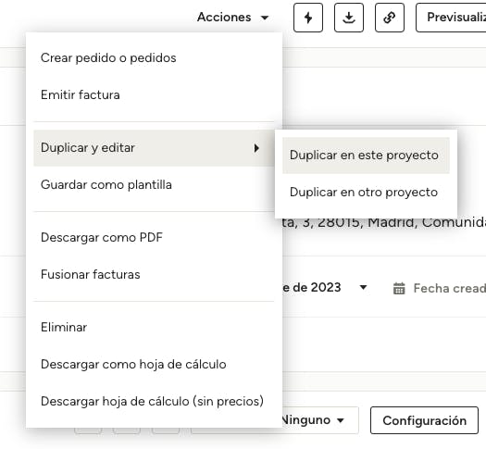Viewport: 486px width, 449px height.
Task: Open the Acciones dropdown
Action: (232, 18)
